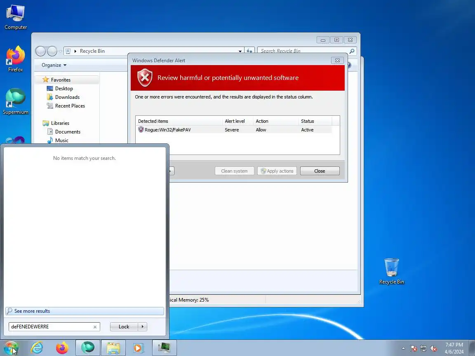Click the Forward button in Recycle Bin window
Screen dimensions: 475x356
(52, 51)
